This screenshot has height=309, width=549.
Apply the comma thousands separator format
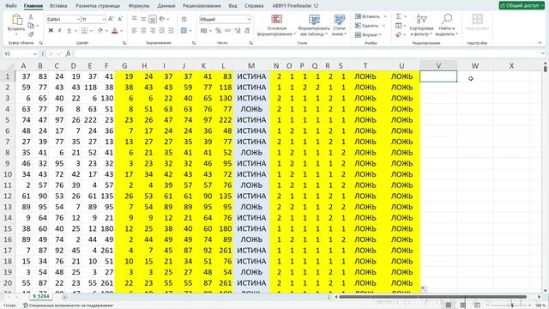(227, 31)
